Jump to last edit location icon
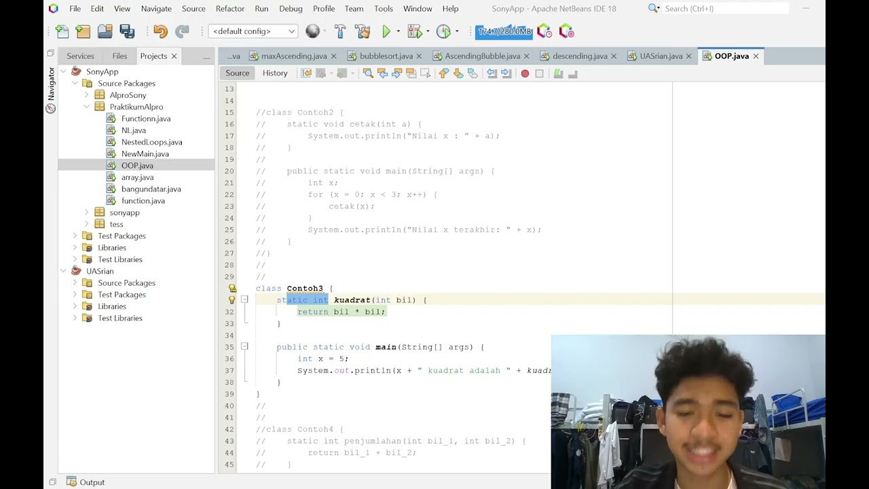The width and height of the screenshot is (869, 489). pos(306,73)
